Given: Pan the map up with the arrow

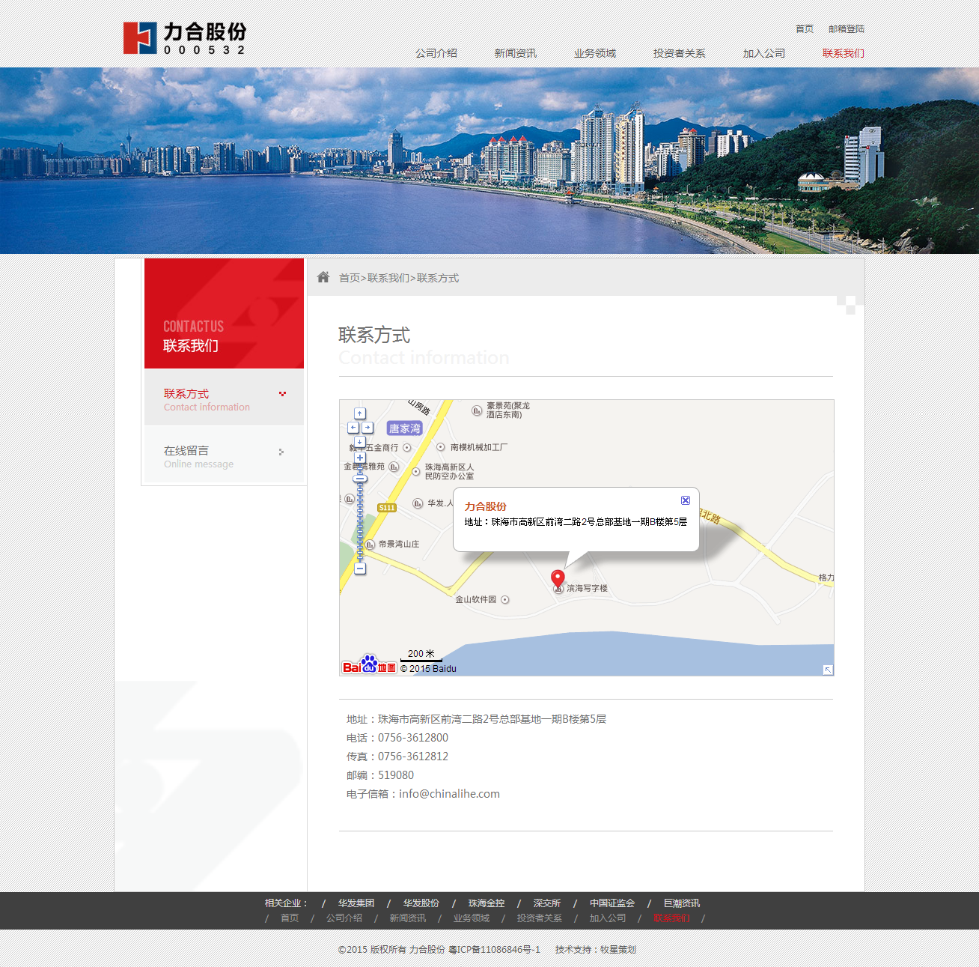Looking at the screenshot, I should coord(360,413).
